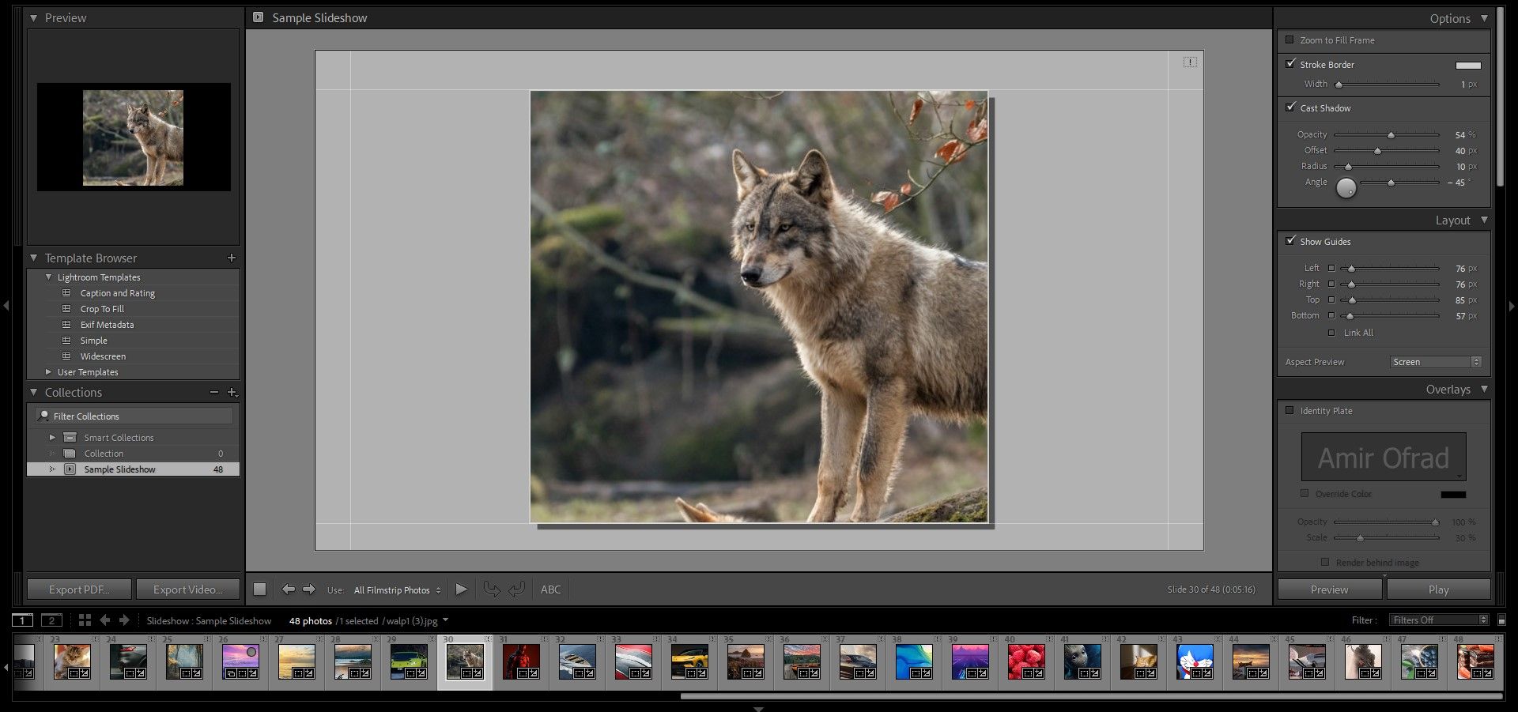Collapse the Preview panel
The height and width of the screenshot is (712, 1518).
[34, 17]
